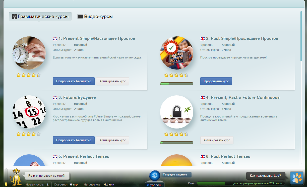Click the orange paw print icon at bottom right
The image size is (307, 187).
(297, 178)
